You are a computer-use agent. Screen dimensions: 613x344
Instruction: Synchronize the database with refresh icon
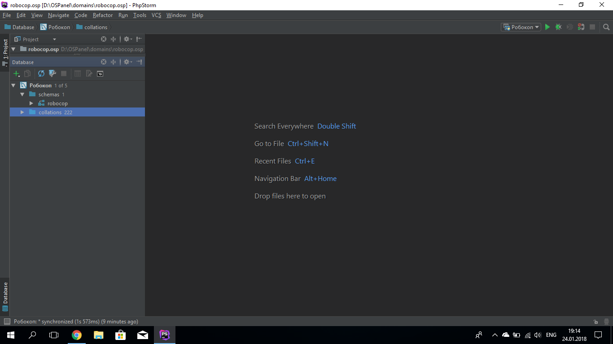[41, 73]
